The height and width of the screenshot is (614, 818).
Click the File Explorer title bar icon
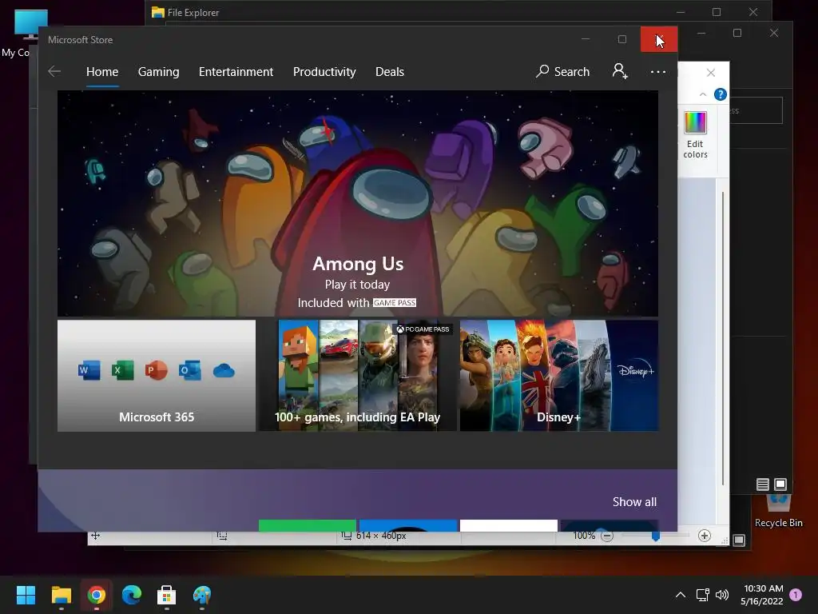[157, 12]
